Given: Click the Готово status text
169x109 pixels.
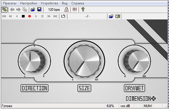Looking at the screenshot, I should coord(7,106).
